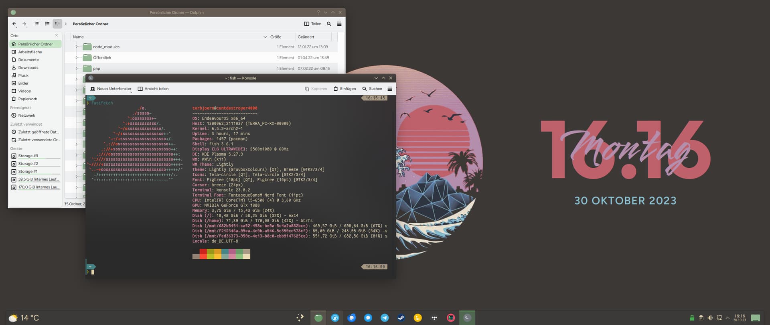Sort files by the Größe column
770x325 pixels.
(x=276, y=37)
